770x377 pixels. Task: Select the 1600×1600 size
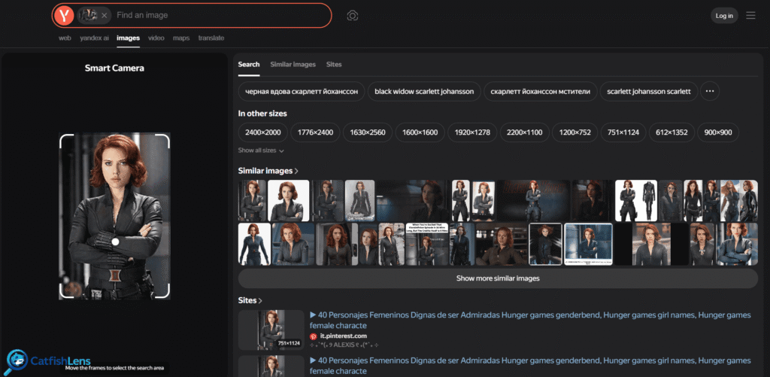point(420,132)
